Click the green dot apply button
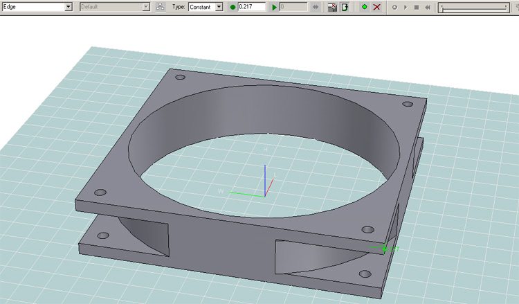Viewport: 519px width, 304px height. [x=364, y=6]
